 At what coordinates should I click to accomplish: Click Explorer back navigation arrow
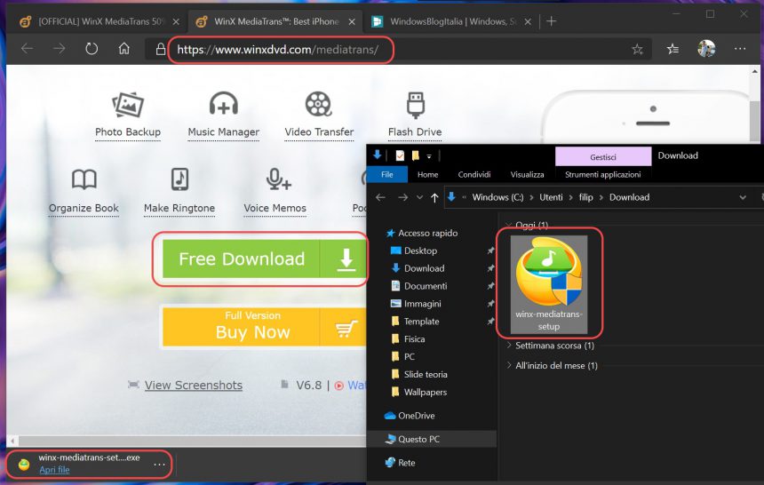click(x=380, y=197)
